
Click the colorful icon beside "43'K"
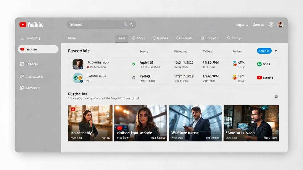pyautogui.click(x=234, y=63)
